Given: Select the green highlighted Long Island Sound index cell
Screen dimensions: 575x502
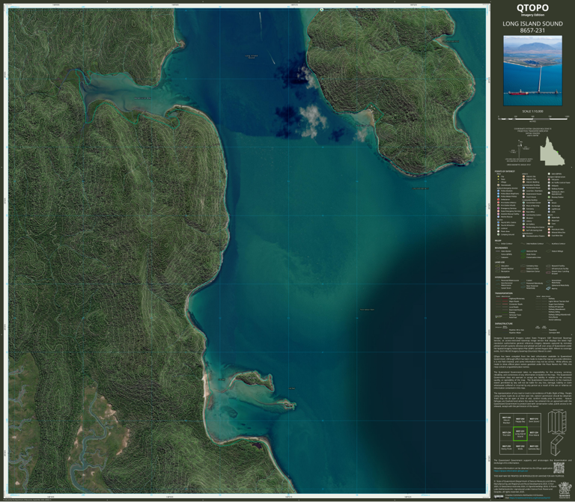Looking at the screenshot, I should (x=520, y=434).
